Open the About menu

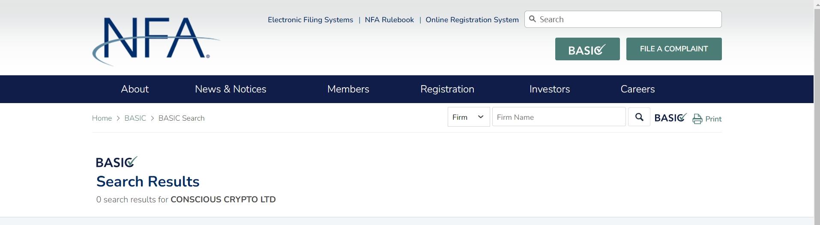135,89
